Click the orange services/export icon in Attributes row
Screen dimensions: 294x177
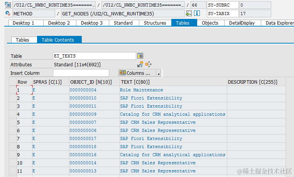pyautogui.click(x=148, y=64)
